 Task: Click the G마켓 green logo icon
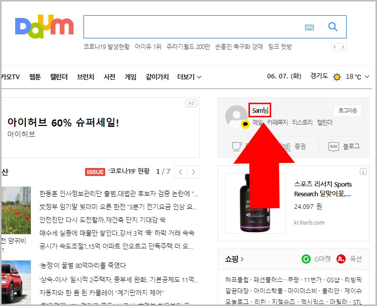pyautogui.click(x=306, y=259)
